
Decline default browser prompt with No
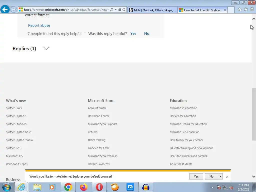tap(211, 176)
